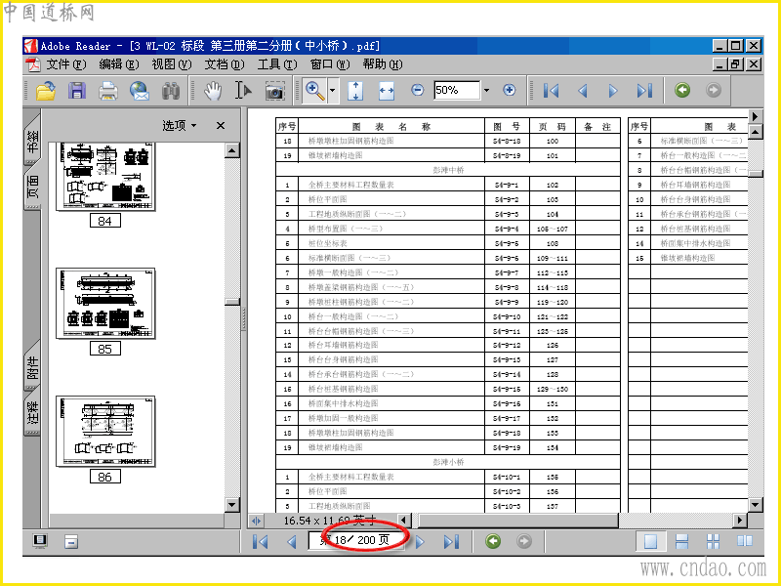Click the page number field 18/200

pyautogui.click(x=355, y=540)
